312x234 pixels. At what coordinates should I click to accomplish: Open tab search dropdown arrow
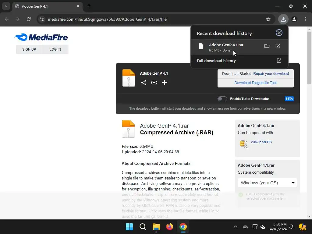point(6,6)
